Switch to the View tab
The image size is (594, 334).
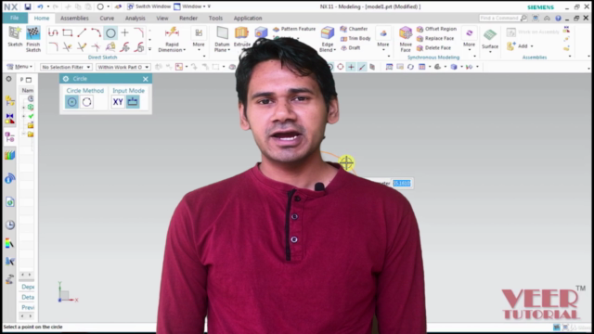162,19
